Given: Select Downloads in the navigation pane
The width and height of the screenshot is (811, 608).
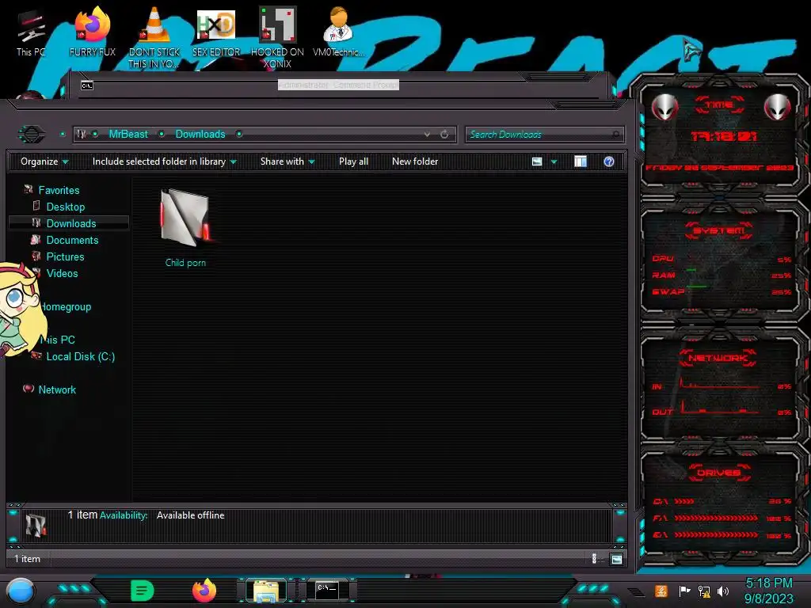Looking at the screenshot, I should tap(71, 223).
